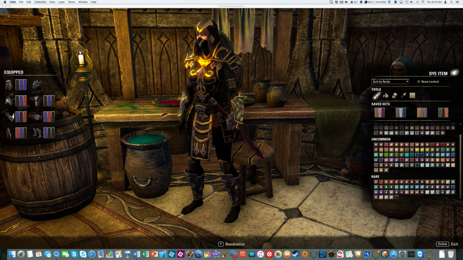Viewport: 463px width, 260px height.
Task: Pick the first swatch under UNCOMMON heading
Action: click(x=376, y=145)
